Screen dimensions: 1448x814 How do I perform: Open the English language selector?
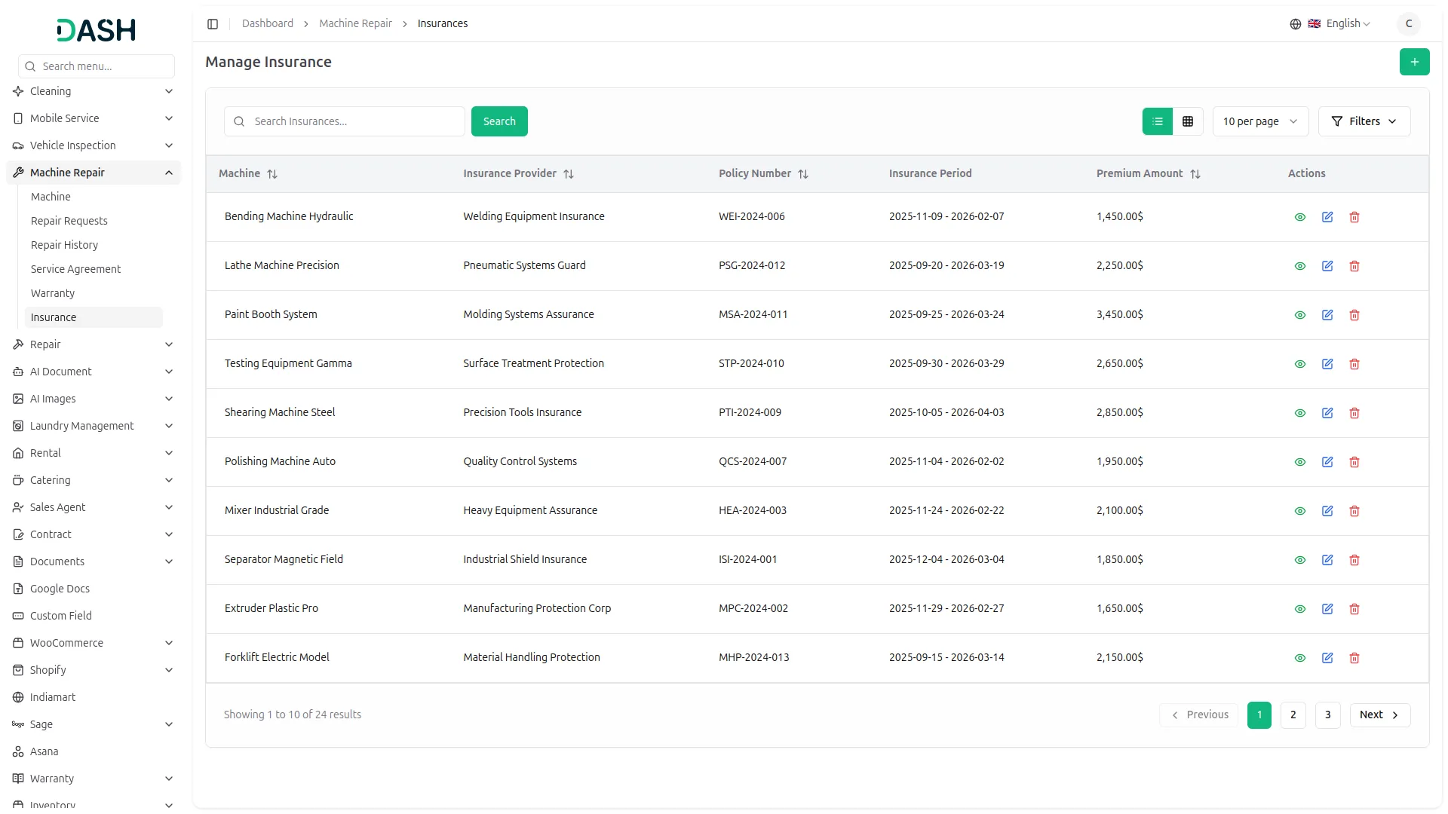(x=1342, y=23)
